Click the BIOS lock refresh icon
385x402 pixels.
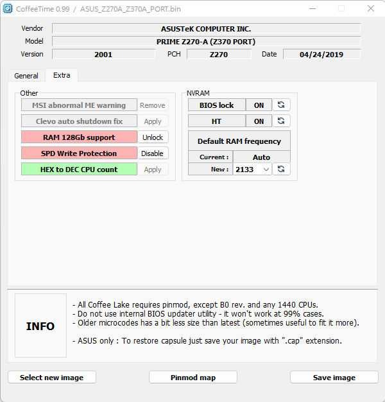[281, 105]
